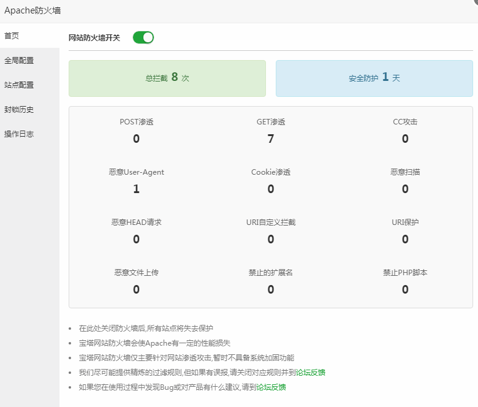
Task: Toggle the 网站防火墙开关 switch
Action: (143, 37)
